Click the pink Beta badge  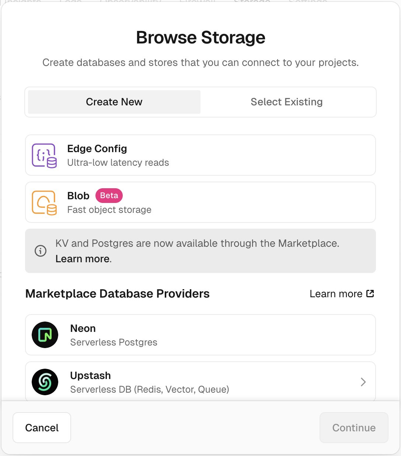(109, 196)
